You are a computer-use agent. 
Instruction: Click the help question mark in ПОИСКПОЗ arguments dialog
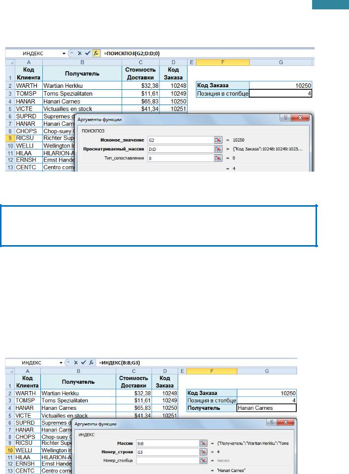[x=286, y=117]
